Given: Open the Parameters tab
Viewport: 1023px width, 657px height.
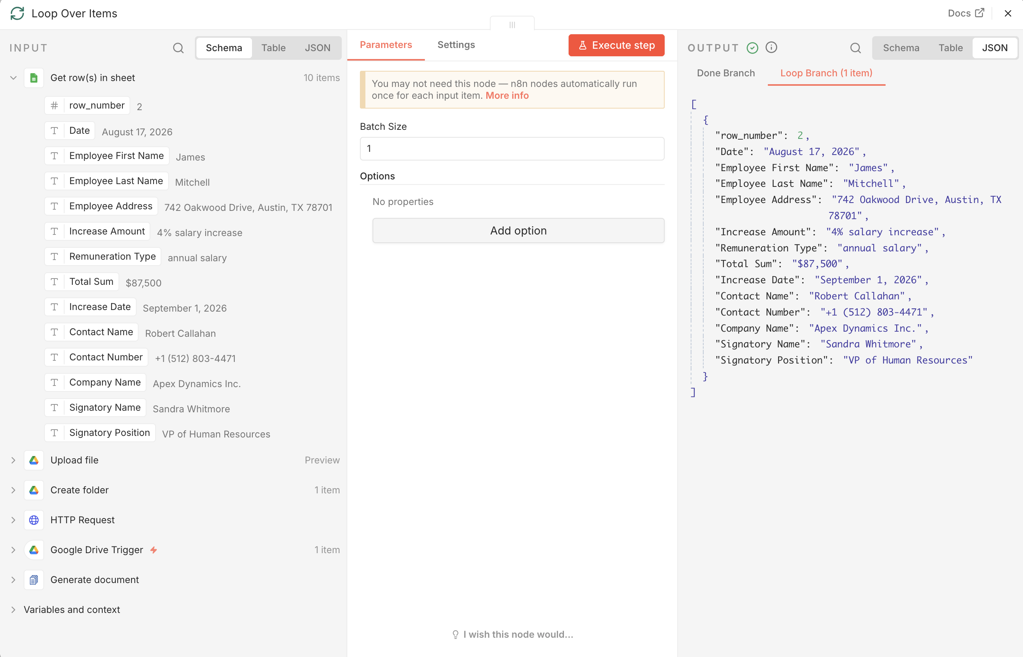Looking at the screenshot, I should tap(385, 45).
